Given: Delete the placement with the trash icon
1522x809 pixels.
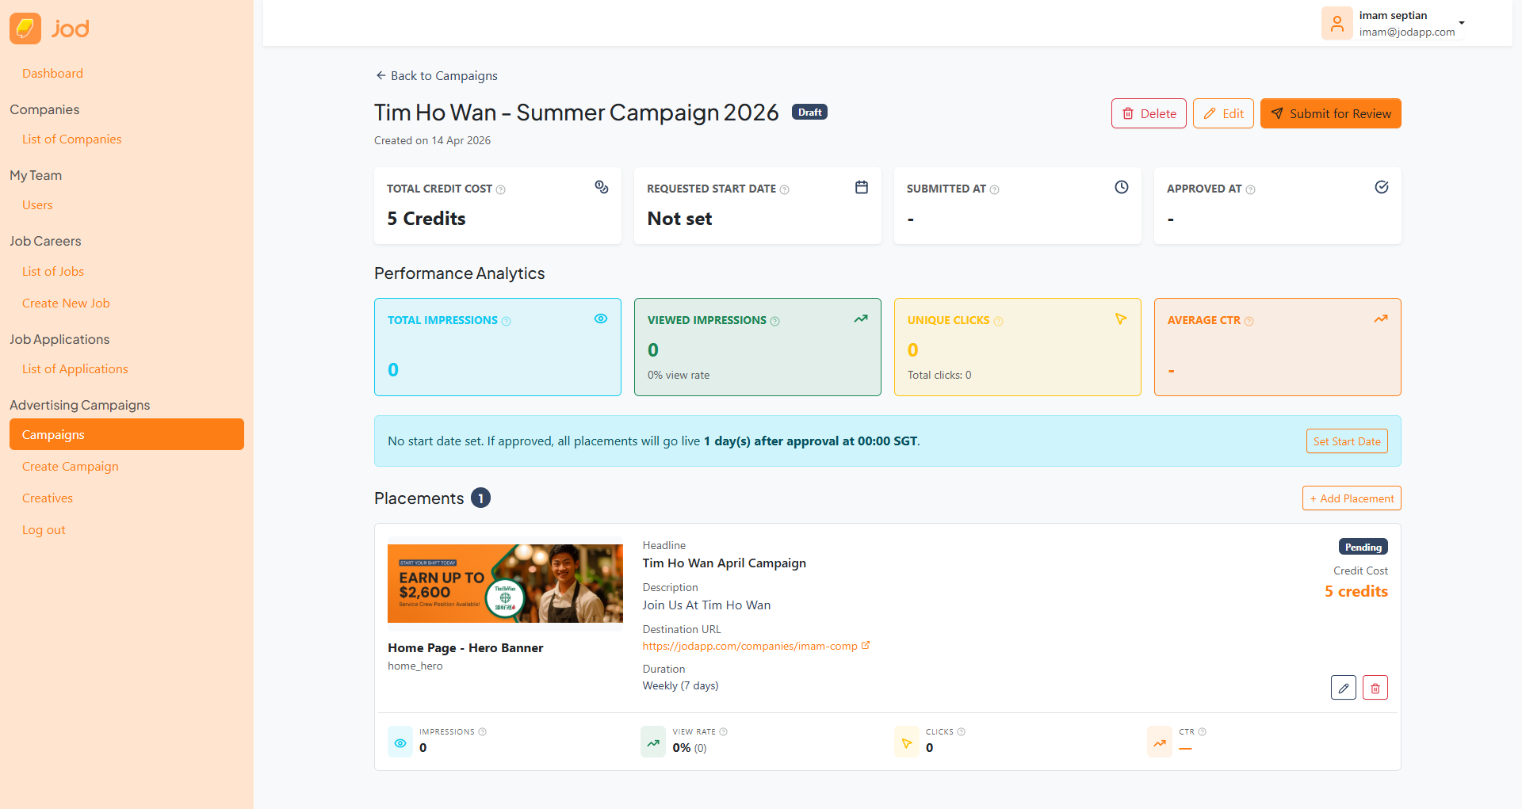Looking at the screenshot, I should point(1375,688).
